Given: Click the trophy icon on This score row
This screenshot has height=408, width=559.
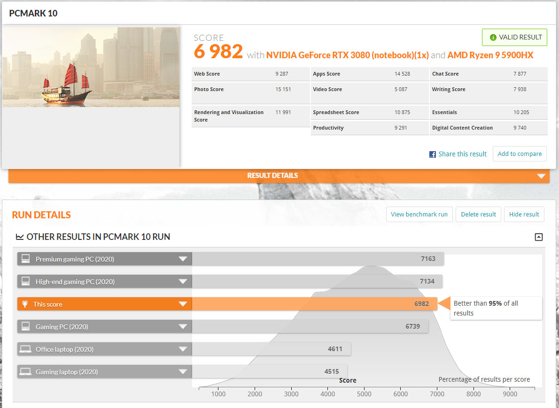Looking at the screenshot, I should [25, 304].
